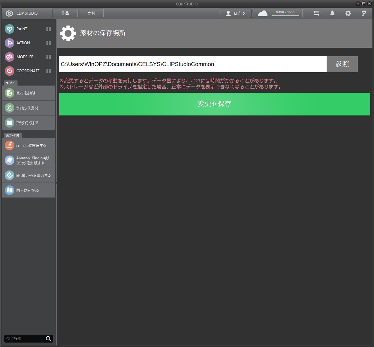This screenshot has width=374, height=347.
Task: Click the 0.4GB / 10GB storage bar
Action: coord(285,13)
